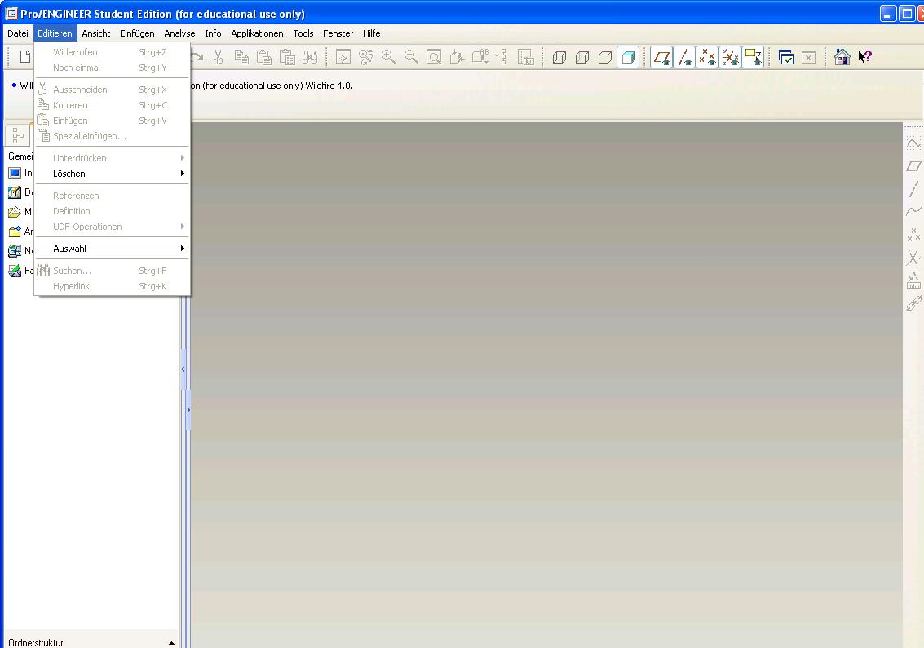
Task: Choose Spezial einfügen in the menu
Action: (112, 136)
